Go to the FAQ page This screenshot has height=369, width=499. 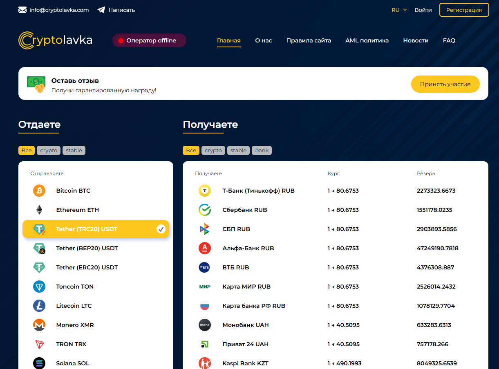(449, 40)
